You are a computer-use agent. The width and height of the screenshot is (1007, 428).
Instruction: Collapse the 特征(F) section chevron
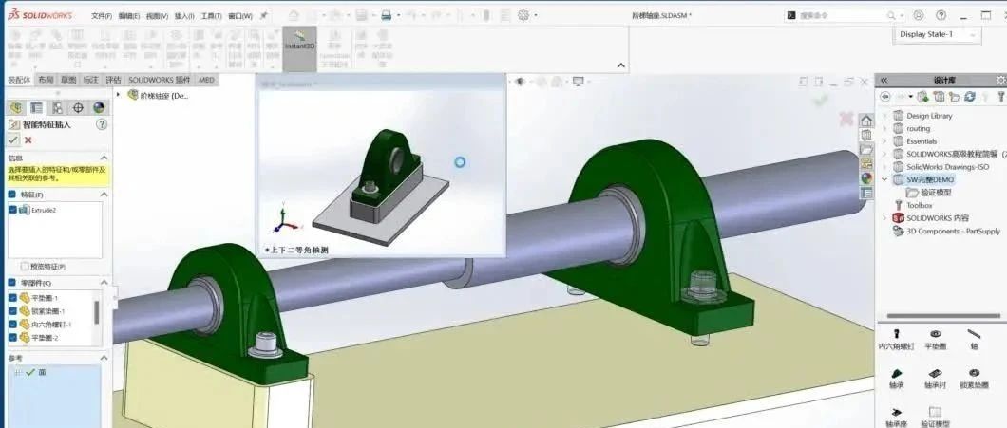(x=104, y=195)
